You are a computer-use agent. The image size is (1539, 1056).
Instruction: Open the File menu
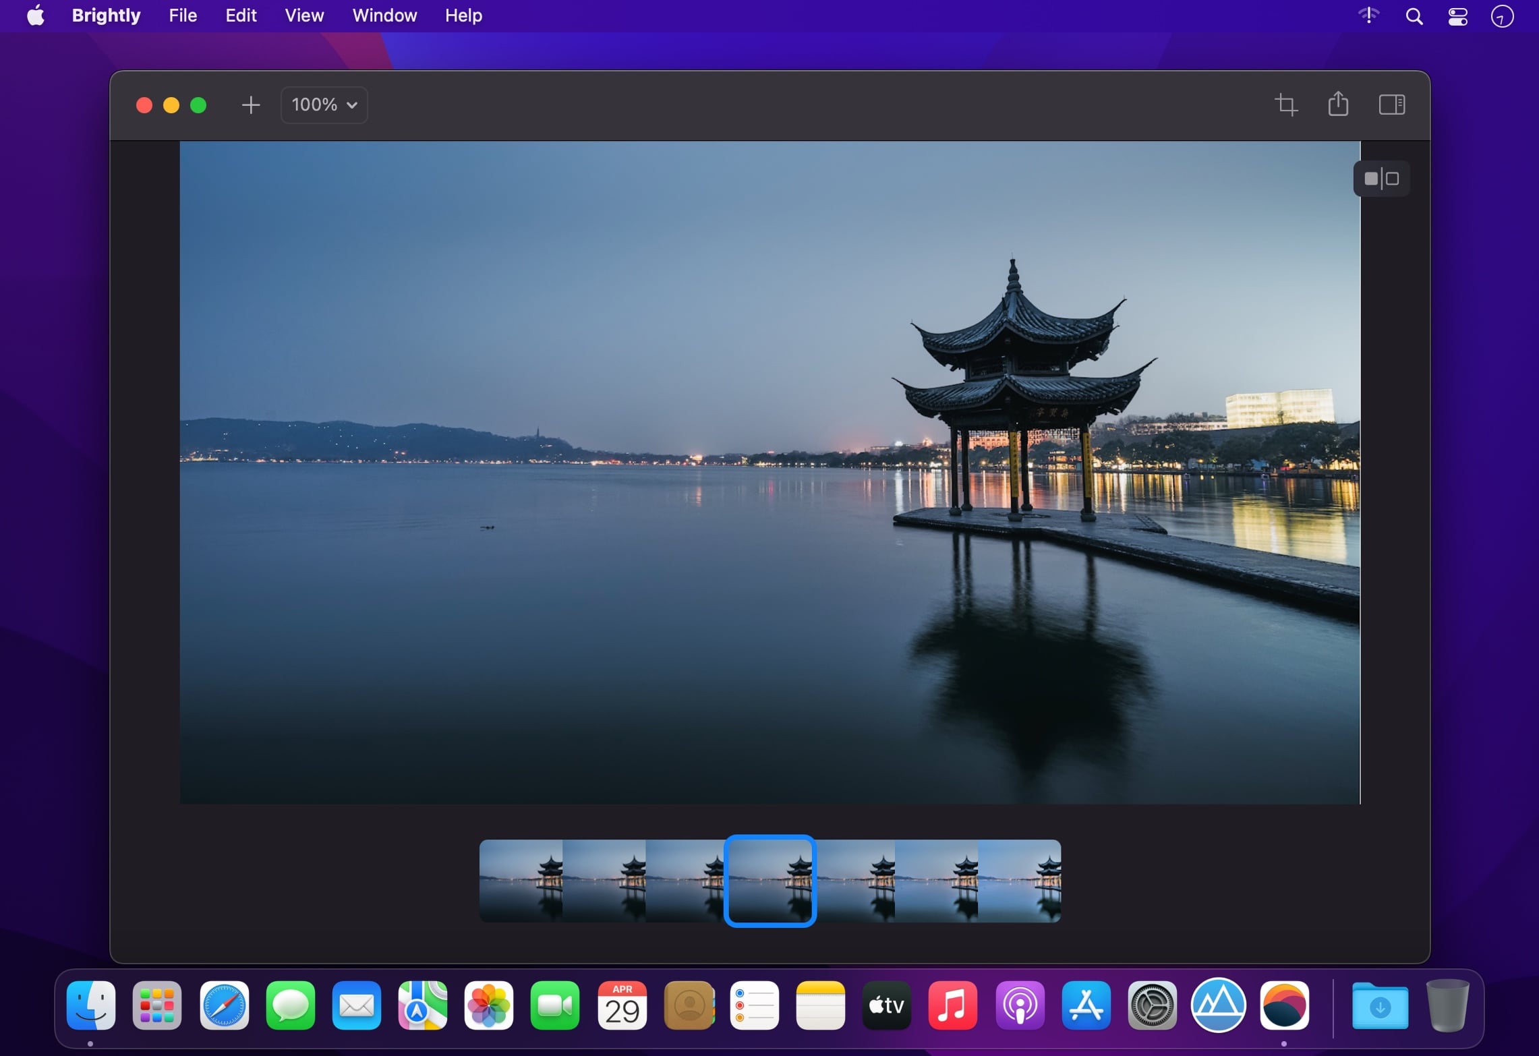coord(183,16)
